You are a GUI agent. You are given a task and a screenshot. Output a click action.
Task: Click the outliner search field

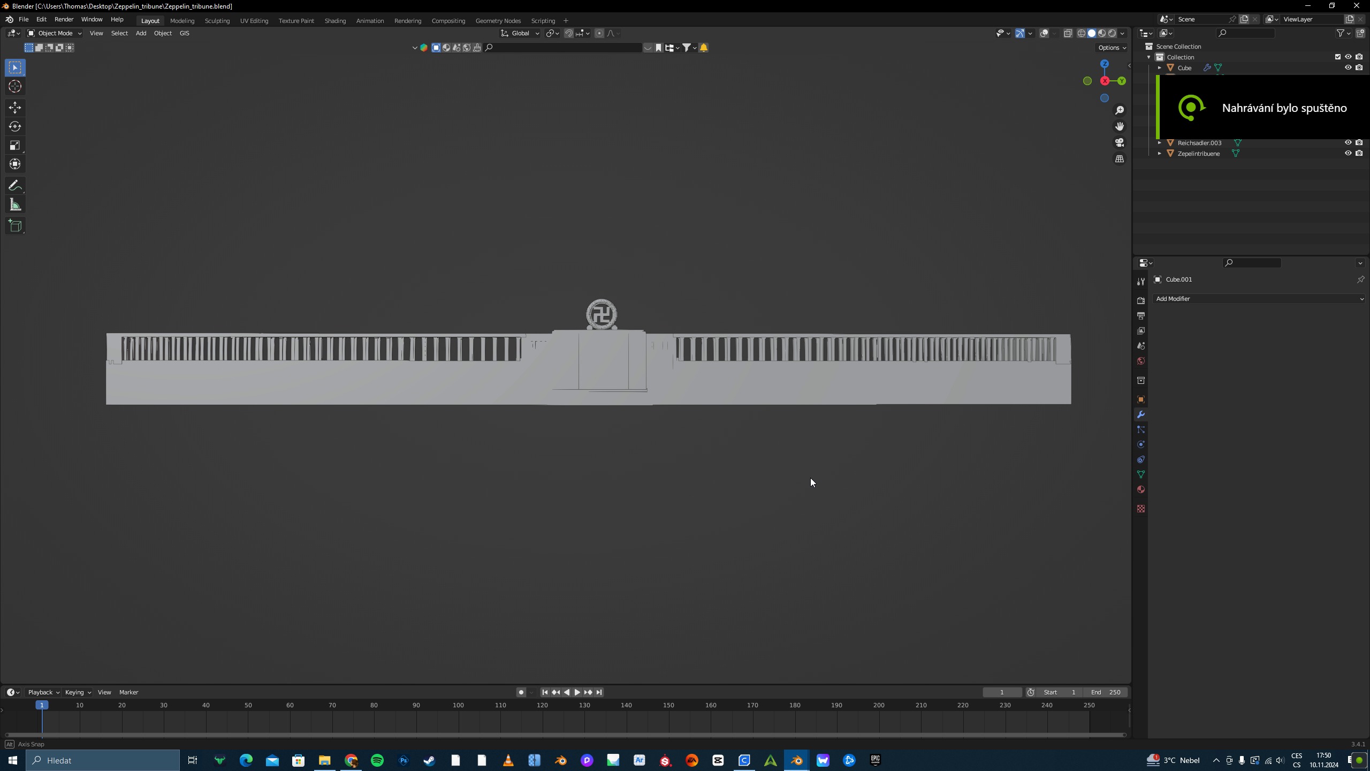1246,33
